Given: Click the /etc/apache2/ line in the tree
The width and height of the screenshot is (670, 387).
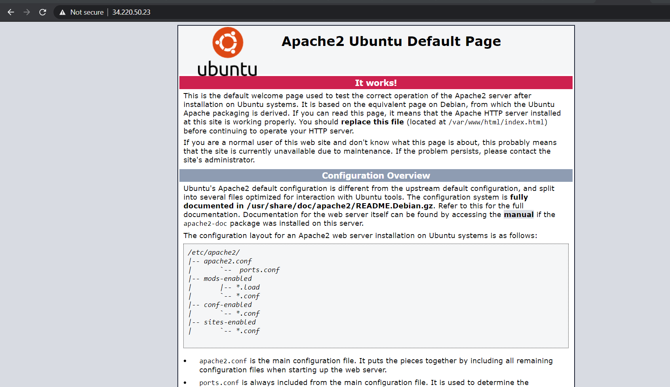Looking at the screenshot, I should pos(214,253).
